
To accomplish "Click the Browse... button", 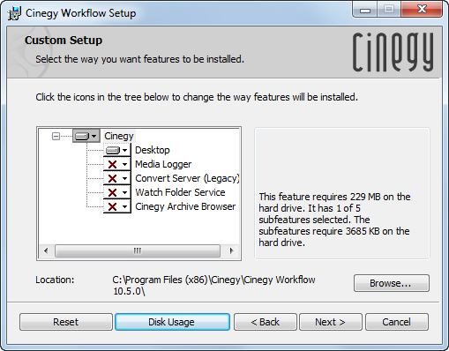I will coord(392,283).
